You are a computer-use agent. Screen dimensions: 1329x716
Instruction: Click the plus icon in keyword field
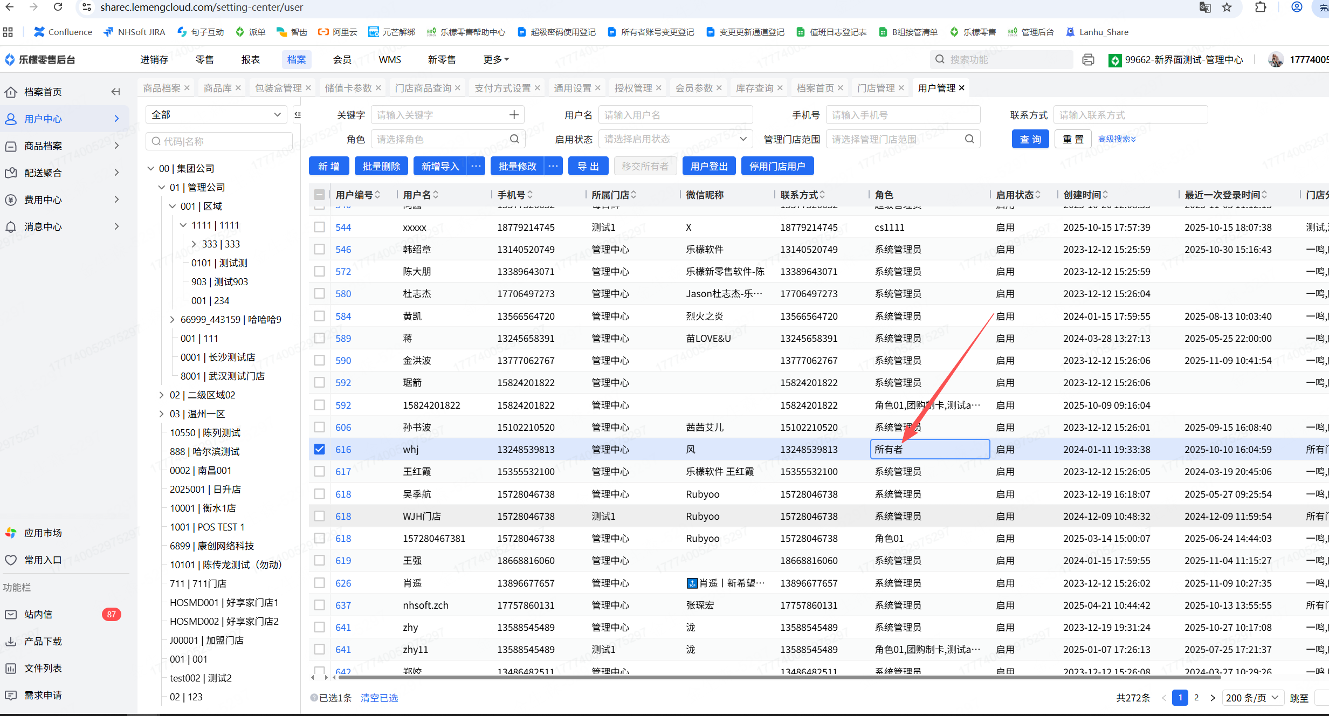pos(514,115)
